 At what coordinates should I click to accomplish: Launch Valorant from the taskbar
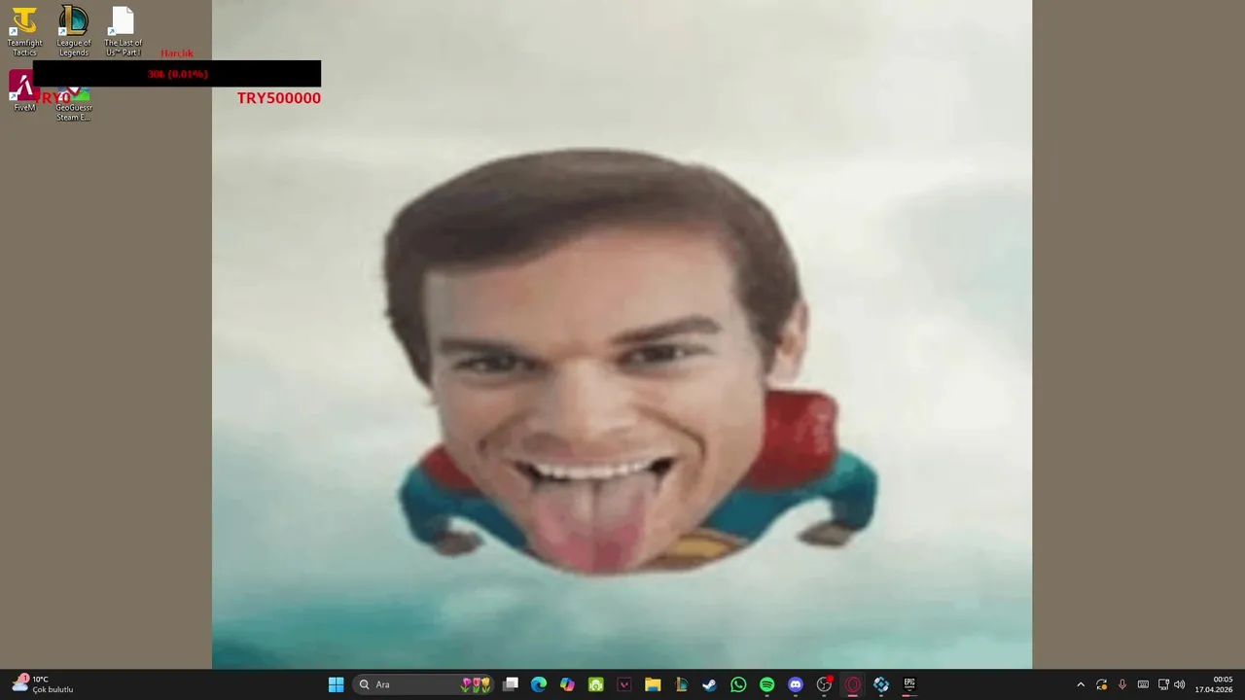pyautogui.click(x=624, y=684)
